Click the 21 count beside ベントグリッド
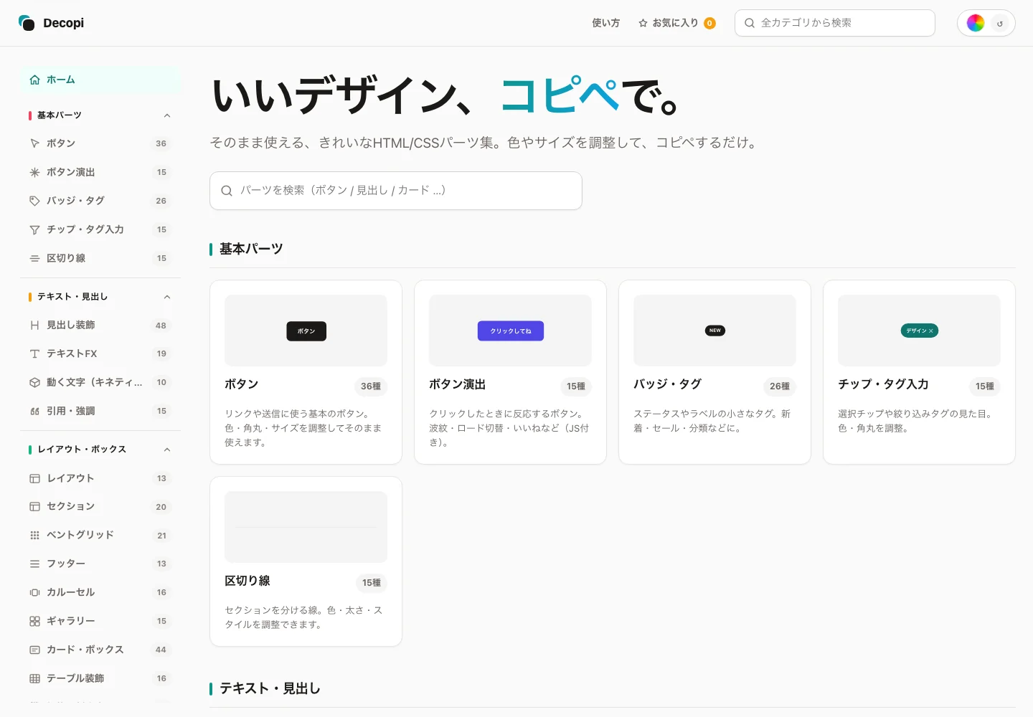The height and width of the screenshot is (717, 1033). [161, 536]
